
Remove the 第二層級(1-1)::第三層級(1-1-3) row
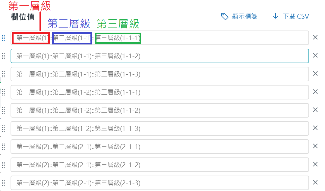315,74
